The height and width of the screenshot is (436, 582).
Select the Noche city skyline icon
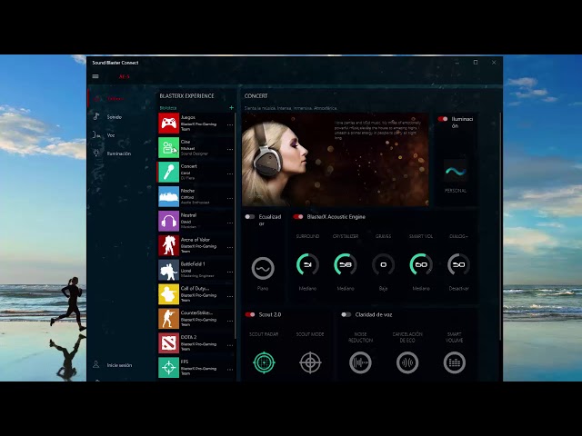[x=168, y=196]
